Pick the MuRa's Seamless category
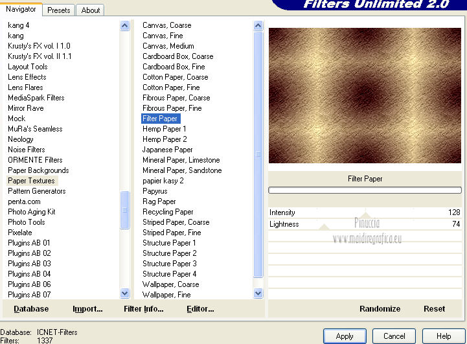Screen dimensions: 467x344 point(35,129)
